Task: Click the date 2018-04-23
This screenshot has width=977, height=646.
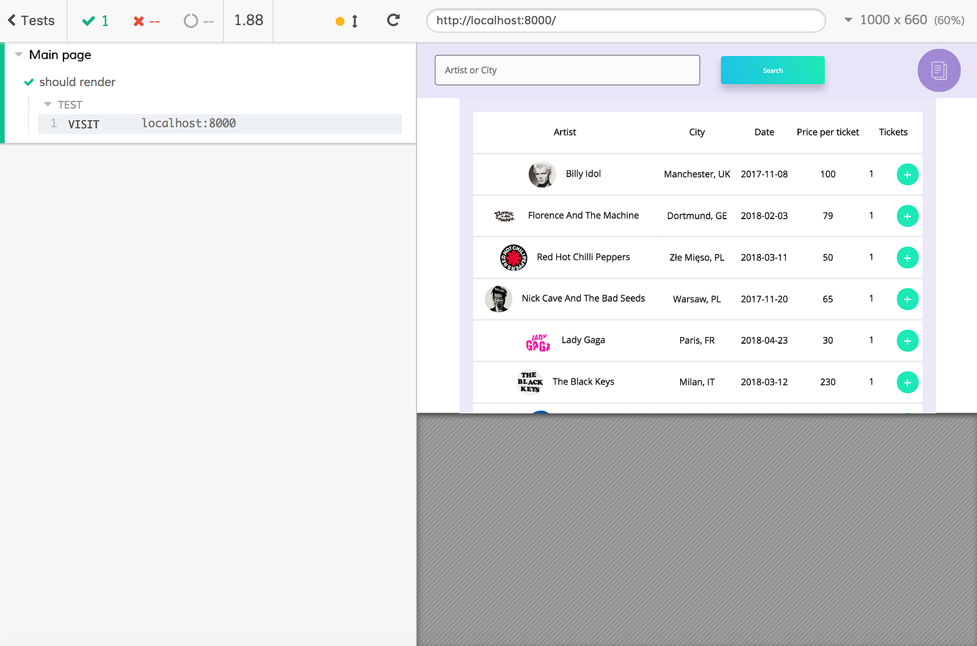Action: pyautogui.click(x=764, y=340)
